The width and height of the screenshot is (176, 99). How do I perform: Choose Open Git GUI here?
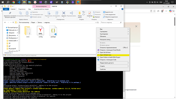click(x=113, y=53)
